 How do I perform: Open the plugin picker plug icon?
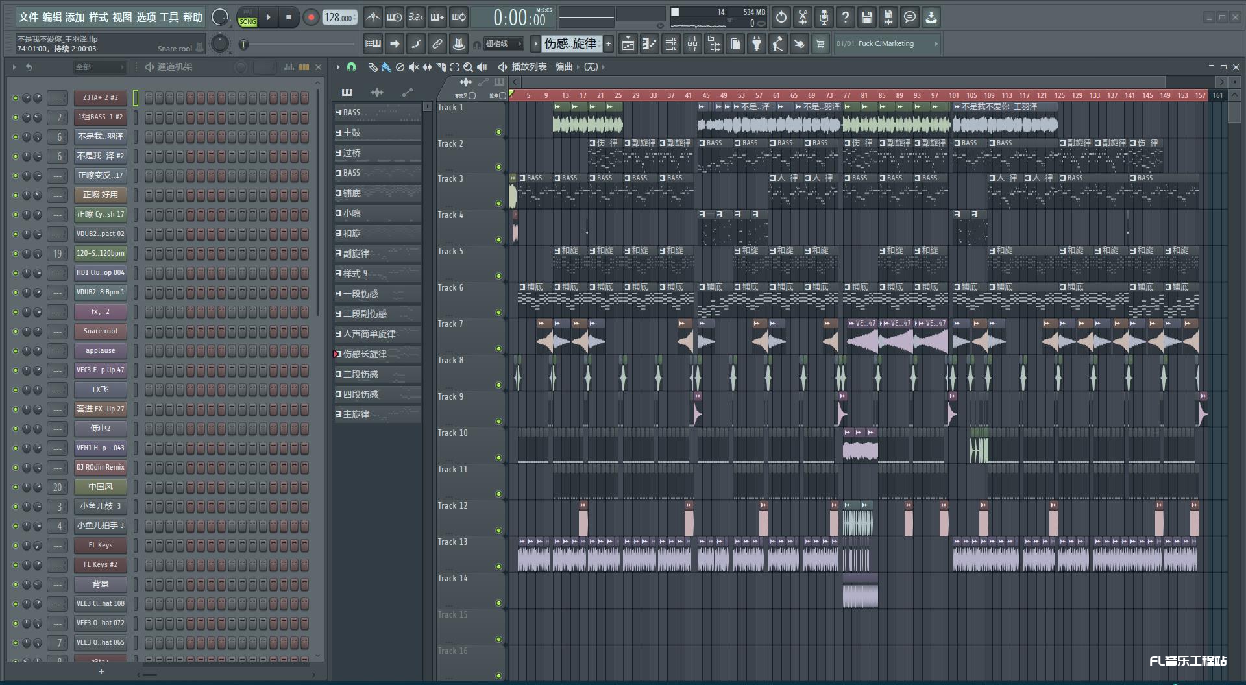point(757,44)
